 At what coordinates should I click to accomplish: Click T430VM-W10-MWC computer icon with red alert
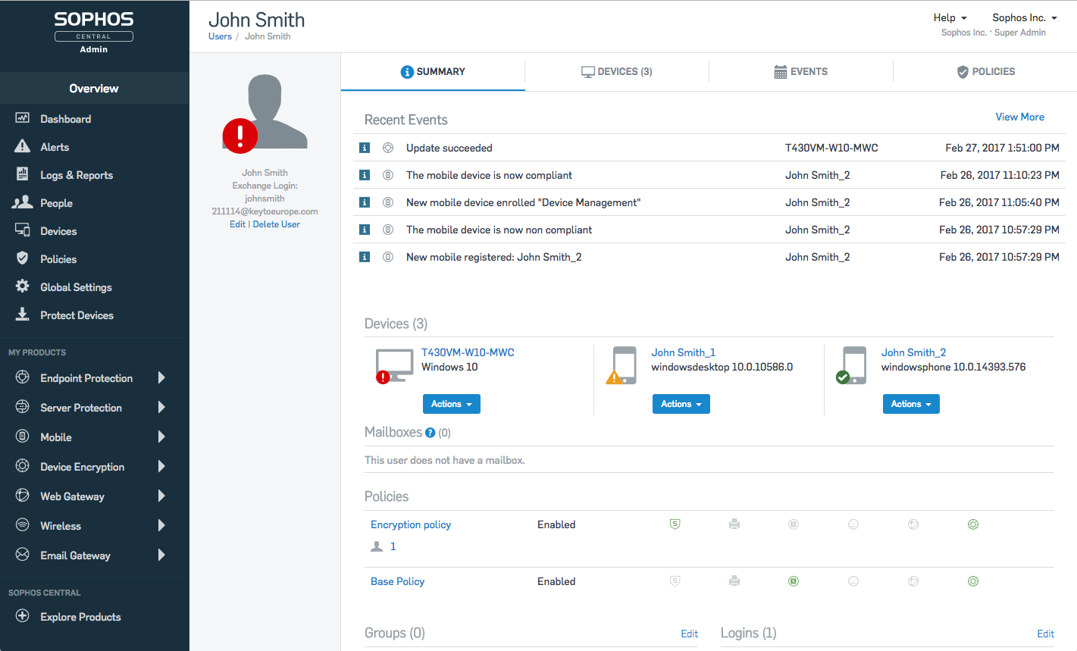coord(394,365)
